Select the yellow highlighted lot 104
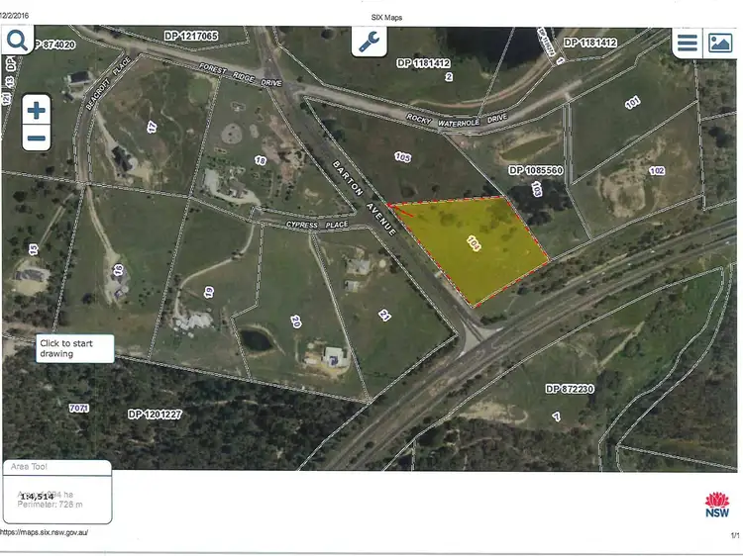 coord(474,243)
